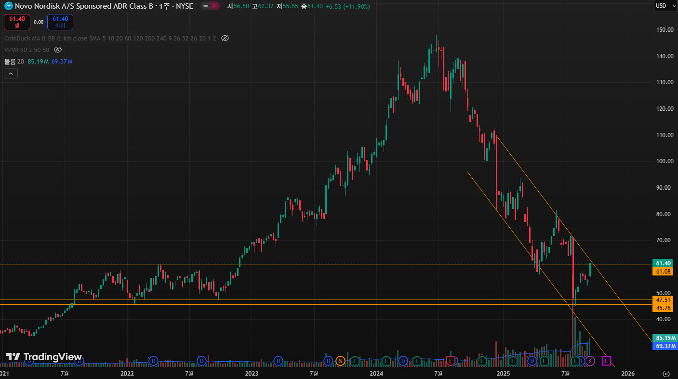Click the red E earnings marker near mid-2024
678x379 pixels.
coord(451,361)
